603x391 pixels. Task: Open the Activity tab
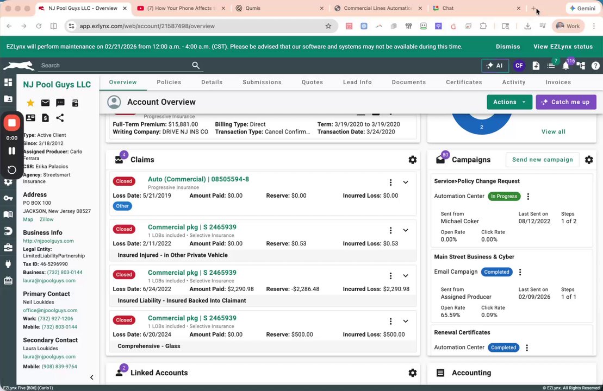pos(514,82)
